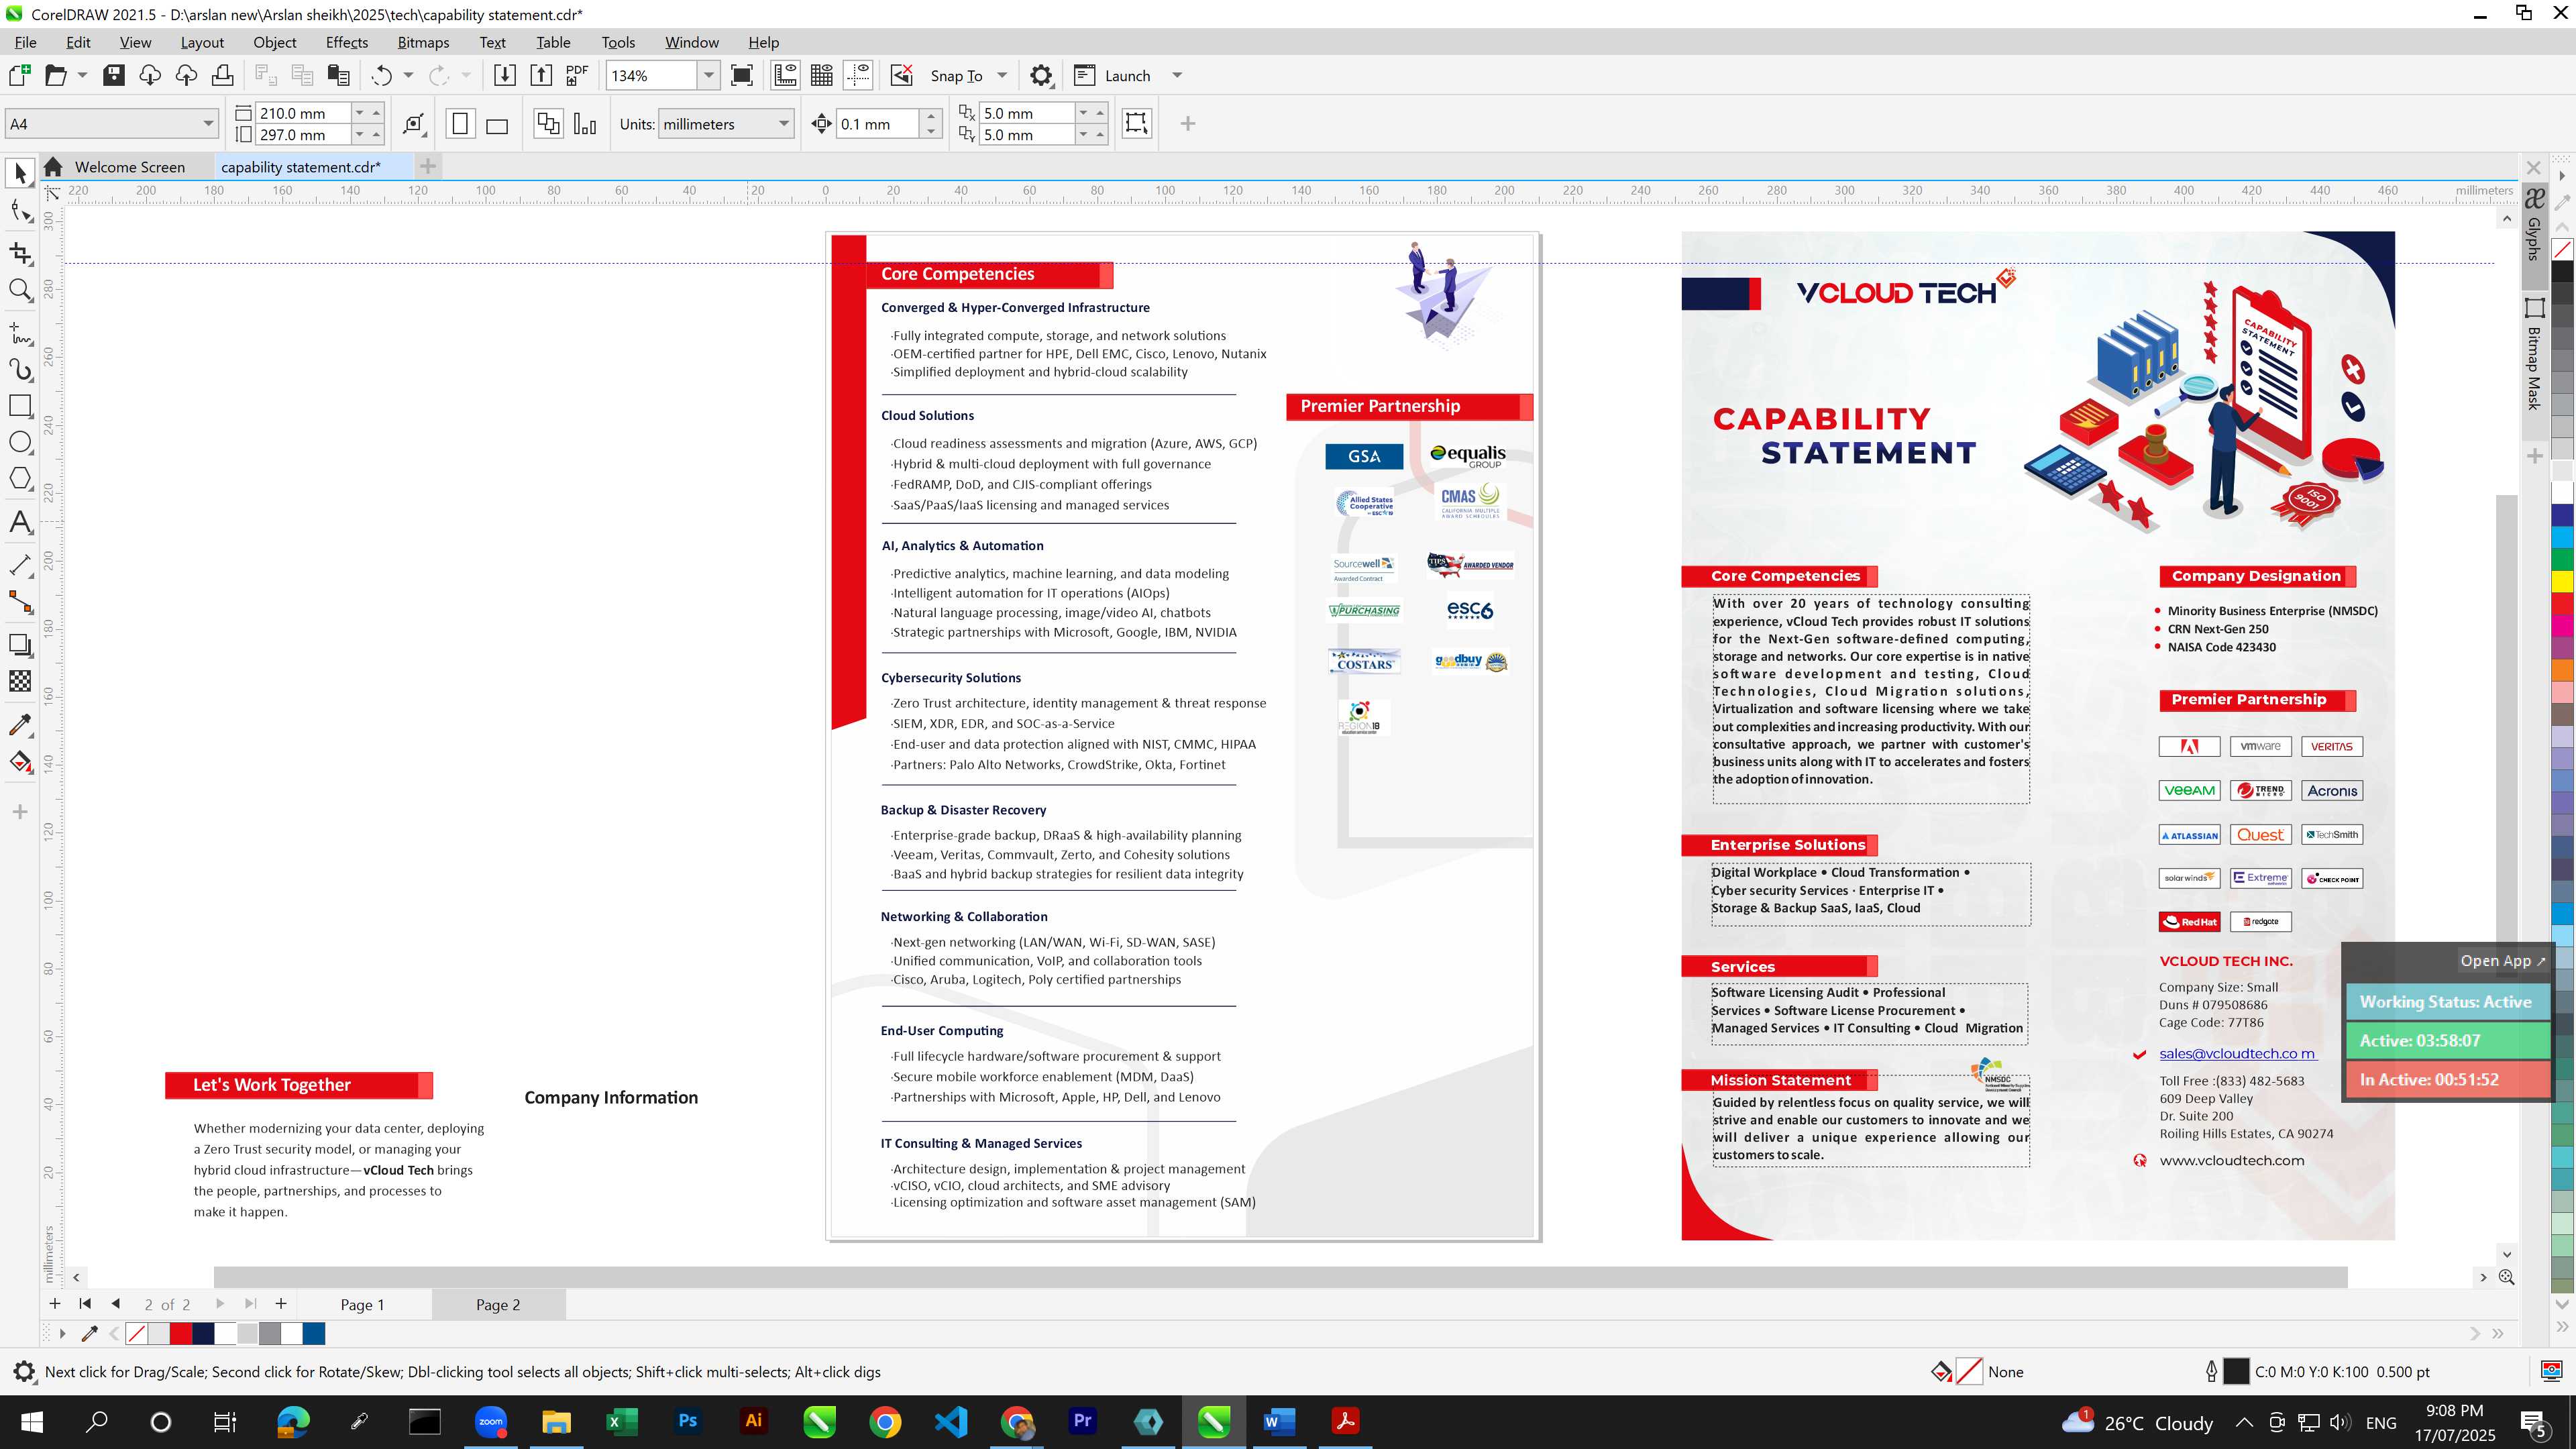Click the Launch button
This screenshot has width=2576, height=1449.
(x=1112, y=76)
